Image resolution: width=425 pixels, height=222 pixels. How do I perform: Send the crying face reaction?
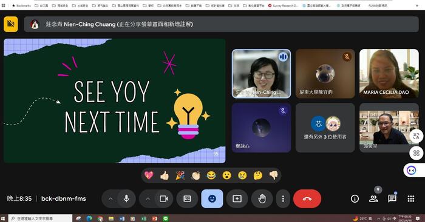[x=242, y=175]
